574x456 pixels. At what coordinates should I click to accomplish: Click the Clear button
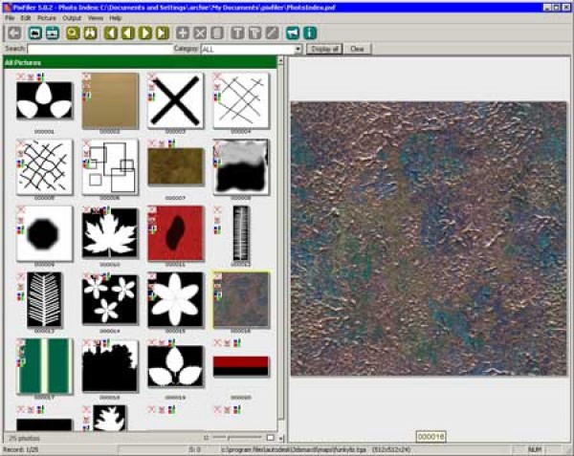[x=357, y=49]
